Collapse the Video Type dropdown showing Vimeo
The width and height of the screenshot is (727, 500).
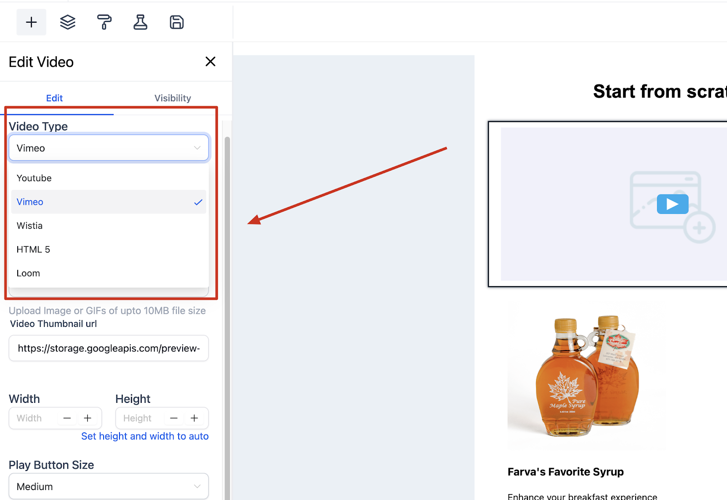(x=109, y=148)
